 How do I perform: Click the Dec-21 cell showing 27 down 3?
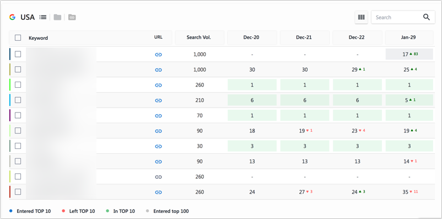[x=305, y=192]
